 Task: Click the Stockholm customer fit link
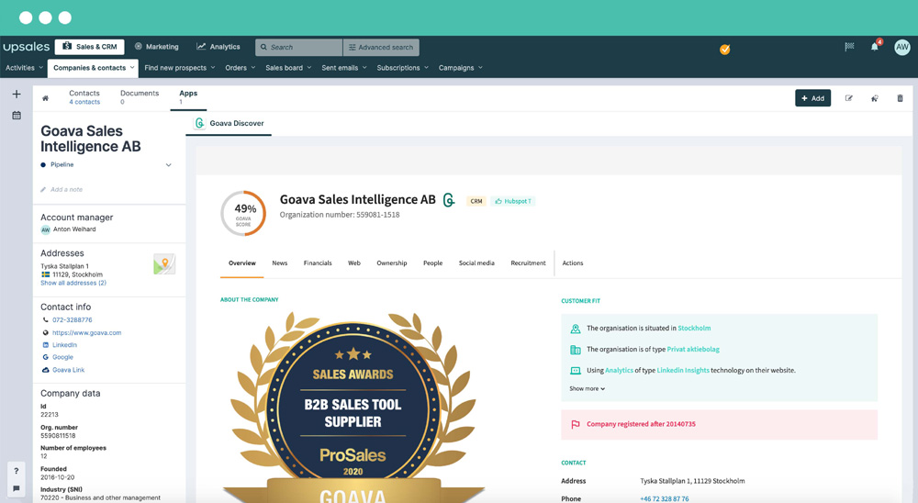(694, 329)
